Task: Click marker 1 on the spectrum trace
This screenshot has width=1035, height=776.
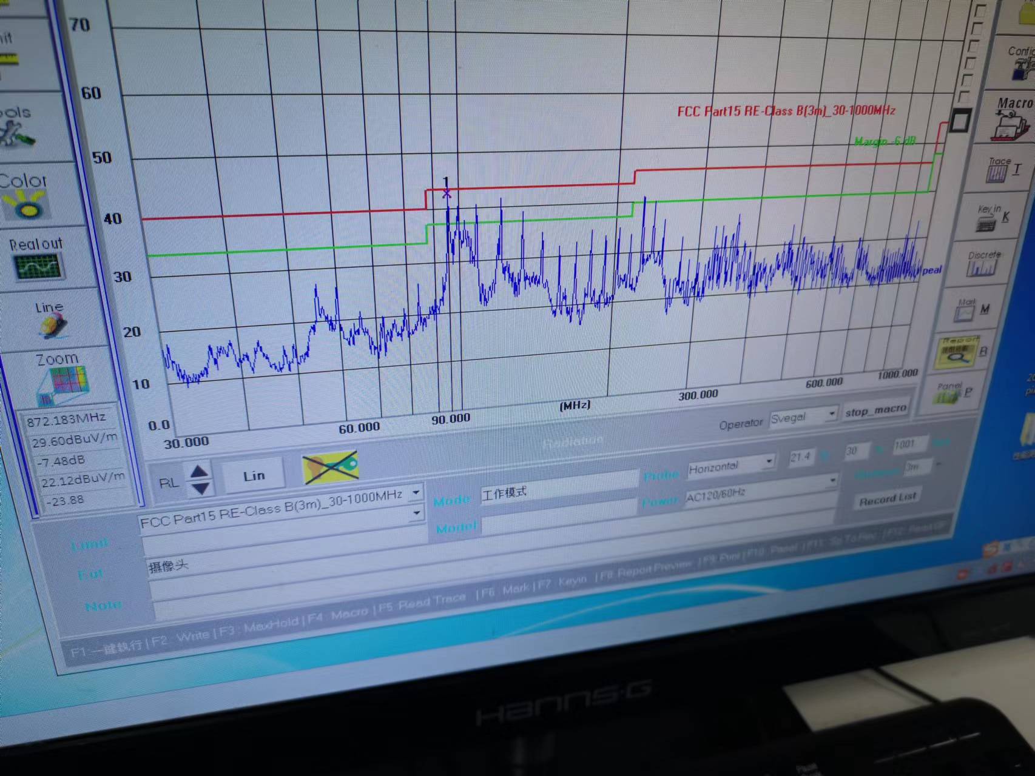Action: pyautogui.click(x=447, y=193)
